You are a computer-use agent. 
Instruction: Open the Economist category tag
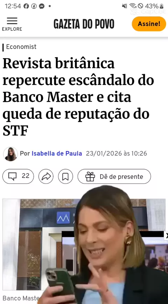(21, 47)
